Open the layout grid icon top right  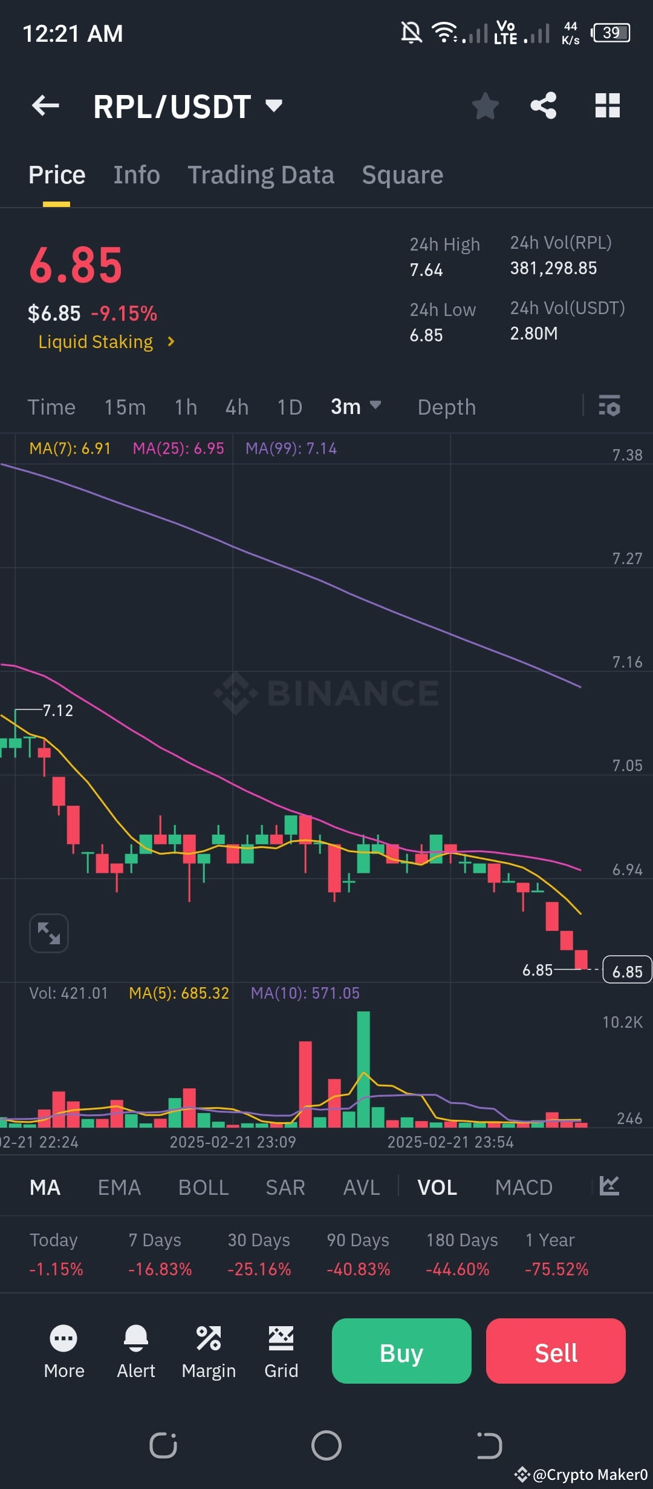(607, 105)
